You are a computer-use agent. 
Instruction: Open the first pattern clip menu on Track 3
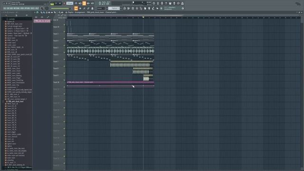tap(68, 34)
